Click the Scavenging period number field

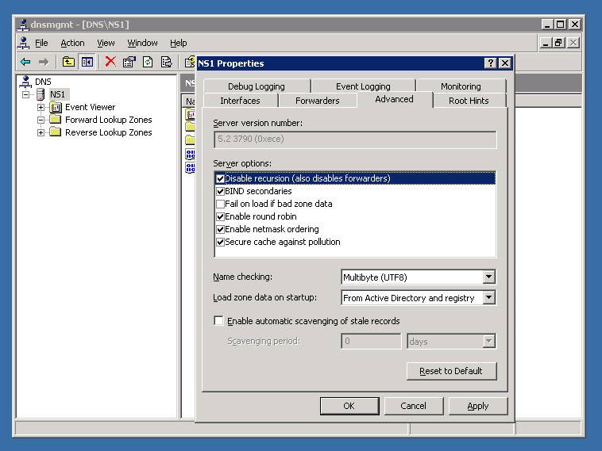click(371, 341)
